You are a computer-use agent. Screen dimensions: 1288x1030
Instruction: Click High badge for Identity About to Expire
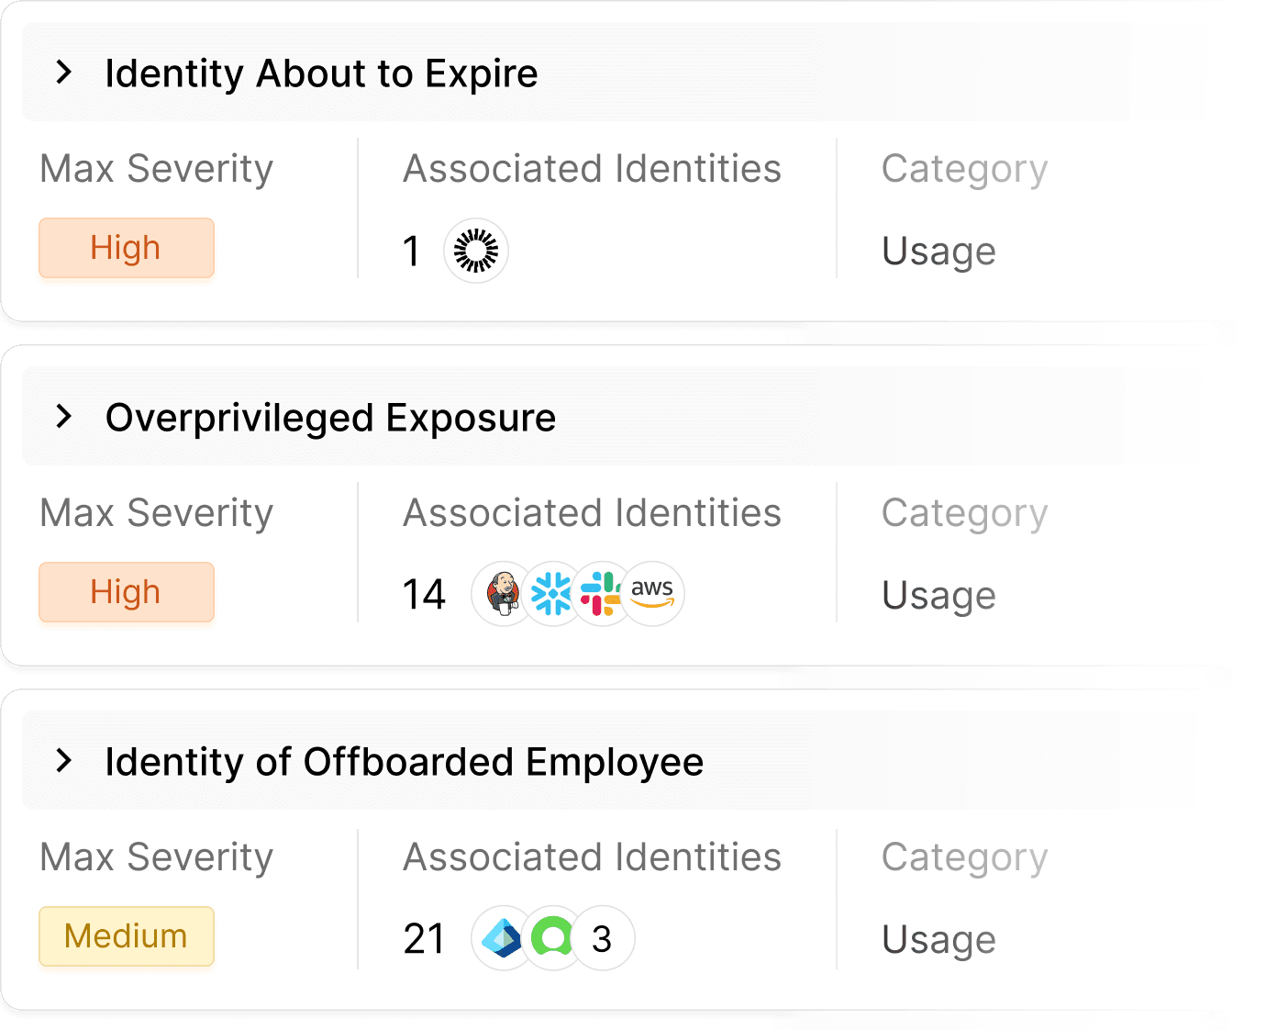pos(127,248)
